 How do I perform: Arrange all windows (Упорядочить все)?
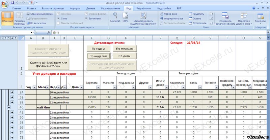[171, 19]
